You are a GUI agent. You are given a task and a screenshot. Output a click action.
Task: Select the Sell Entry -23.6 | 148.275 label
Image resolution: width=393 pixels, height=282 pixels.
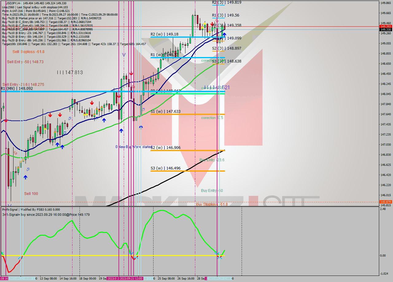[x=23, y=85]
